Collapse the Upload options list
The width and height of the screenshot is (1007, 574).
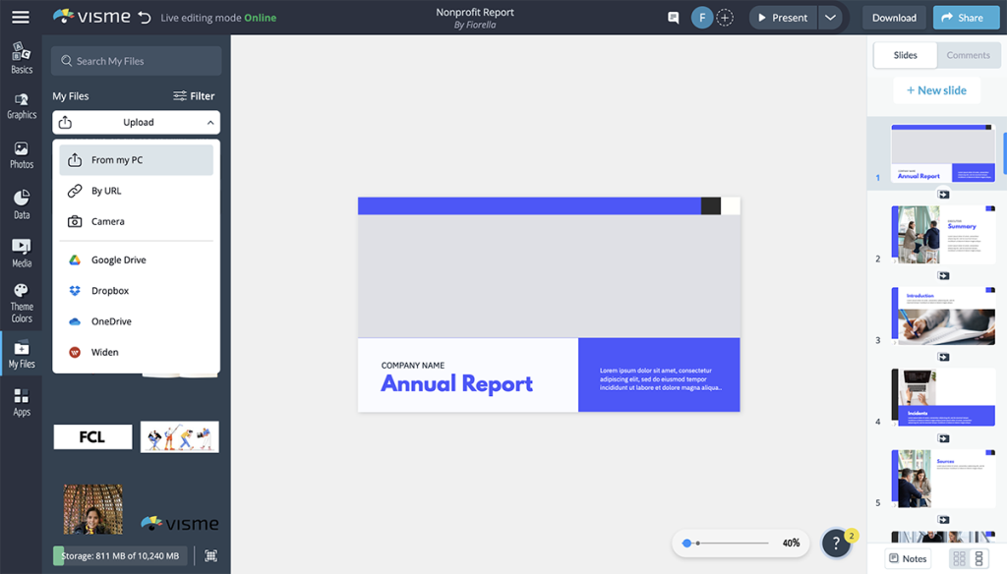[x=212, y=122]
